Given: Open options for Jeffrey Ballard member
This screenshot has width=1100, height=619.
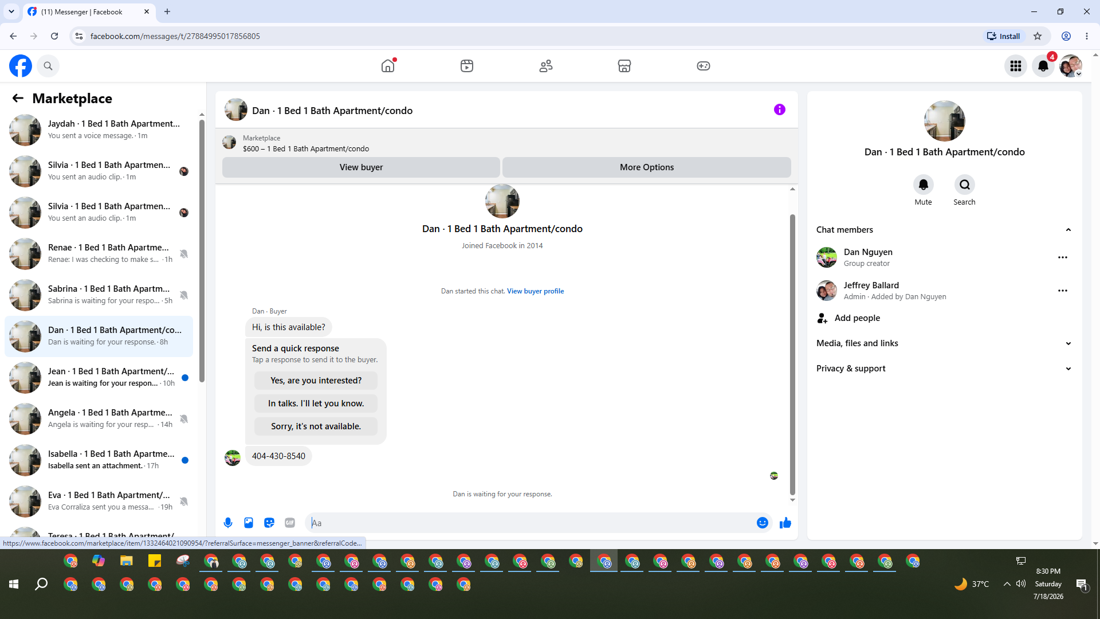Looking at the screenshot, I should click(1063, 291).
